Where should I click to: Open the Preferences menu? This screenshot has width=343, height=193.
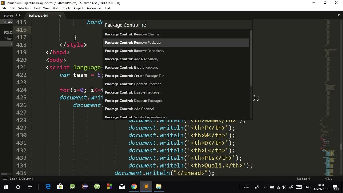click(94, 8)
